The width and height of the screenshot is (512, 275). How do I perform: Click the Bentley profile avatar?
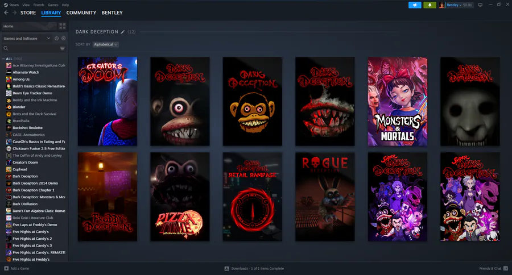click(x=442, y=5)
